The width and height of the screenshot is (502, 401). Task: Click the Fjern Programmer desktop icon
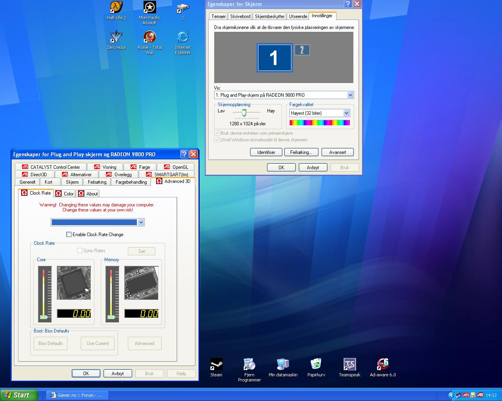pyautogui.click(x=249, y=370)
